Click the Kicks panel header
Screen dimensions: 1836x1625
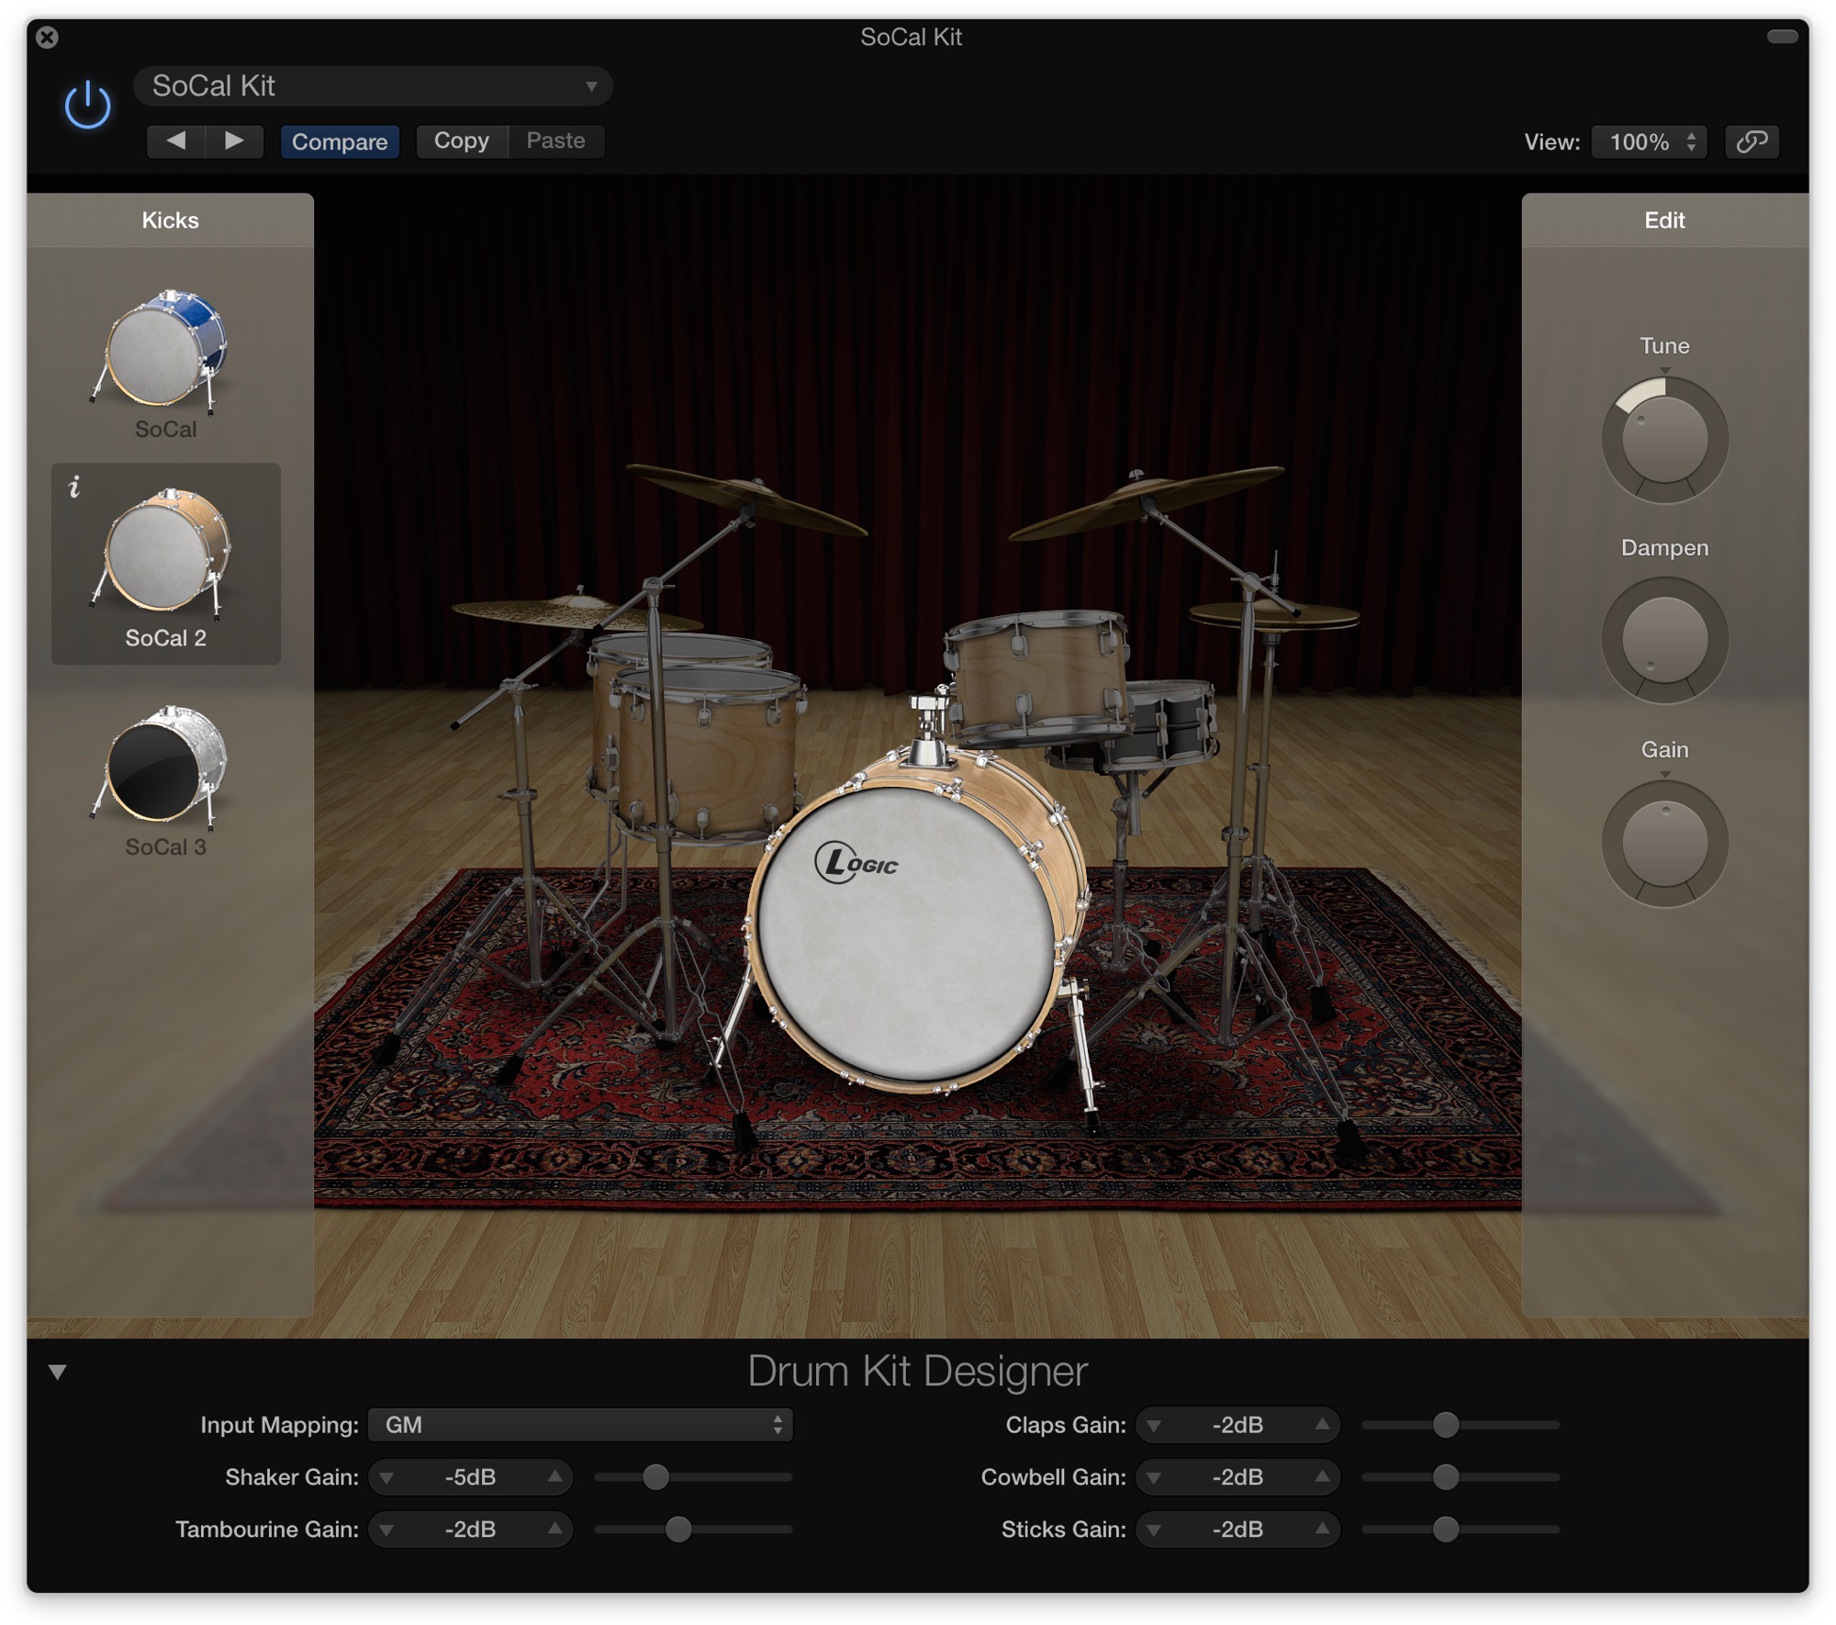coord(170,220)
